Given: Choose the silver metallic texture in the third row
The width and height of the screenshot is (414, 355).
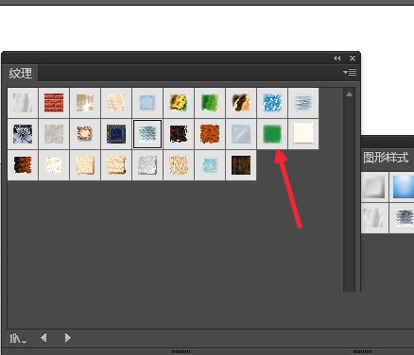Looking at the screenshot, I should [147, 165].
